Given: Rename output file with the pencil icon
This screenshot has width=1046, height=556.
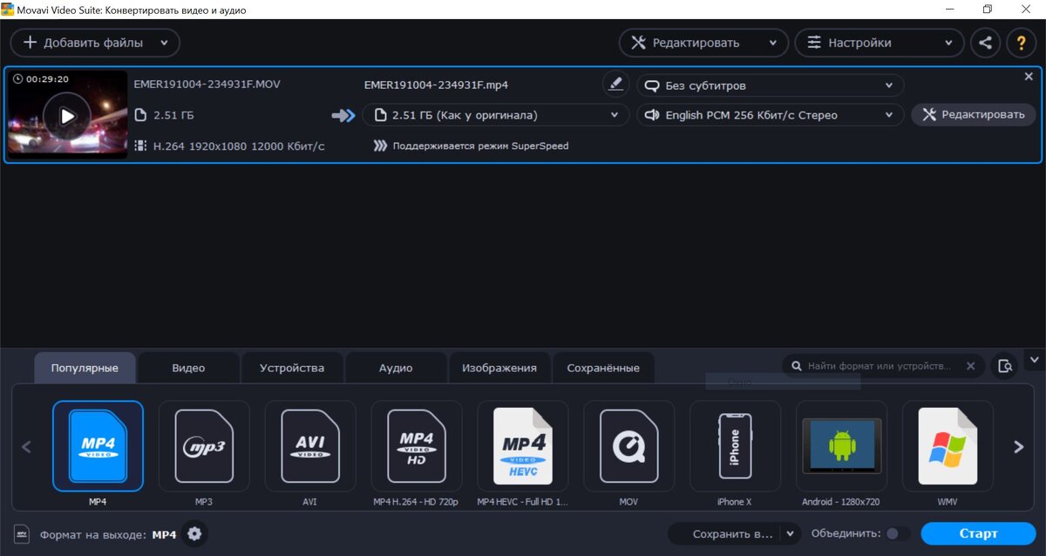Looking at the screenshot, I should pyautogui.click(x=615, y=85).
